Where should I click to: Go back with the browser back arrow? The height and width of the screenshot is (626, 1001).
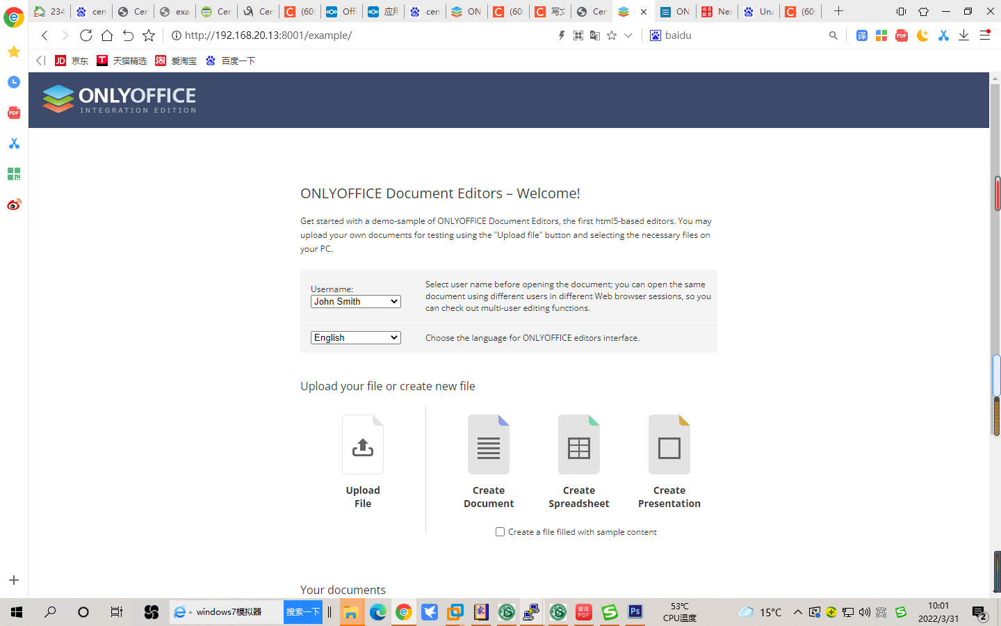click(x=44, y=35)
